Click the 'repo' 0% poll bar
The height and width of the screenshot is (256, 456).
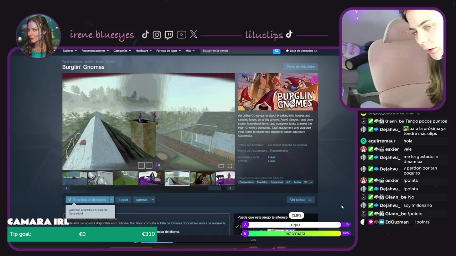tap(295, 225)
